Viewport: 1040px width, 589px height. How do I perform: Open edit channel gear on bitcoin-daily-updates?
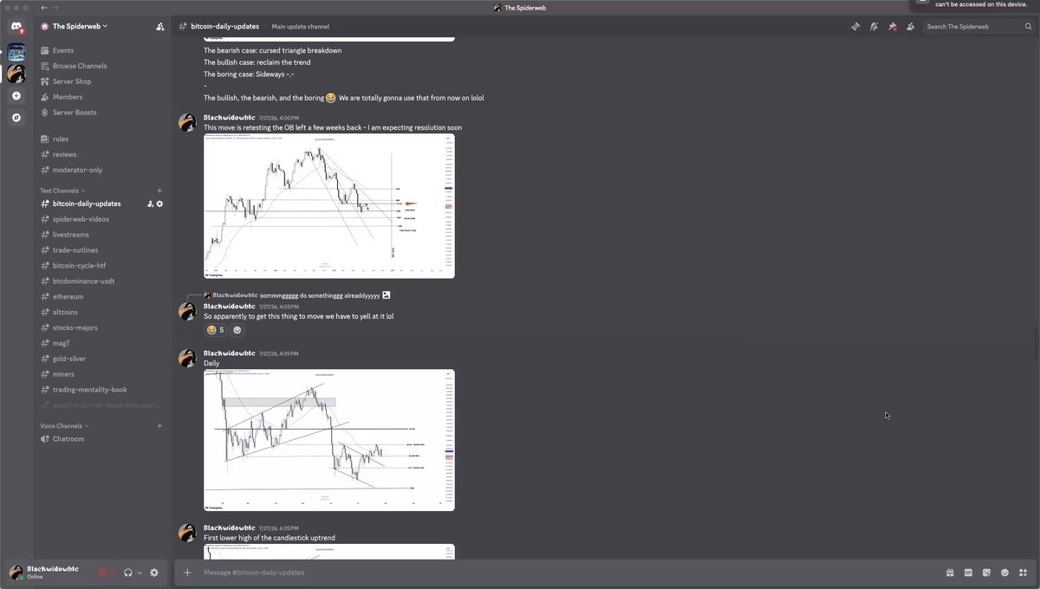[x=159, y=204]
